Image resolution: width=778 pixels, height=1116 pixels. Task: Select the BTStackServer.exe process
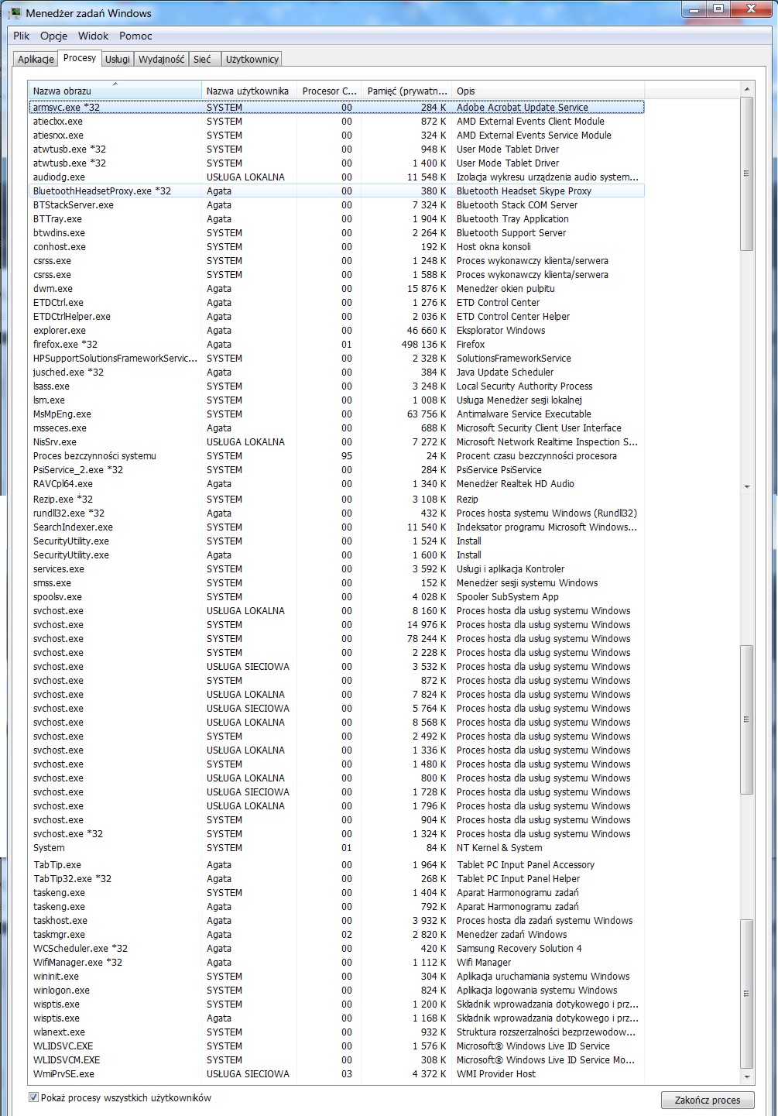336,205
